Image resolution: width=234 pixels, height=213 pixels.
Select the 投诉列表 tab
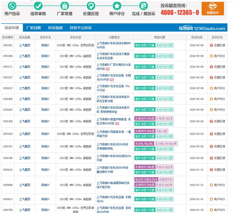coord(12,28)
